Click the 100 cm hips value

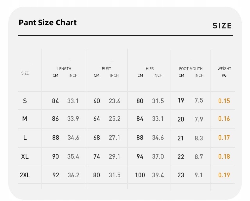tap(140, 175)
